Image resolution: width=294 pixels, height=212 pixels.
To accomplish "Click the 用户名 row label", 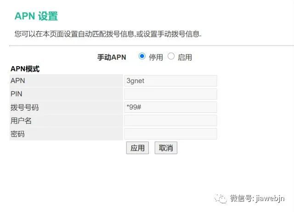I will tap(21, 121).
